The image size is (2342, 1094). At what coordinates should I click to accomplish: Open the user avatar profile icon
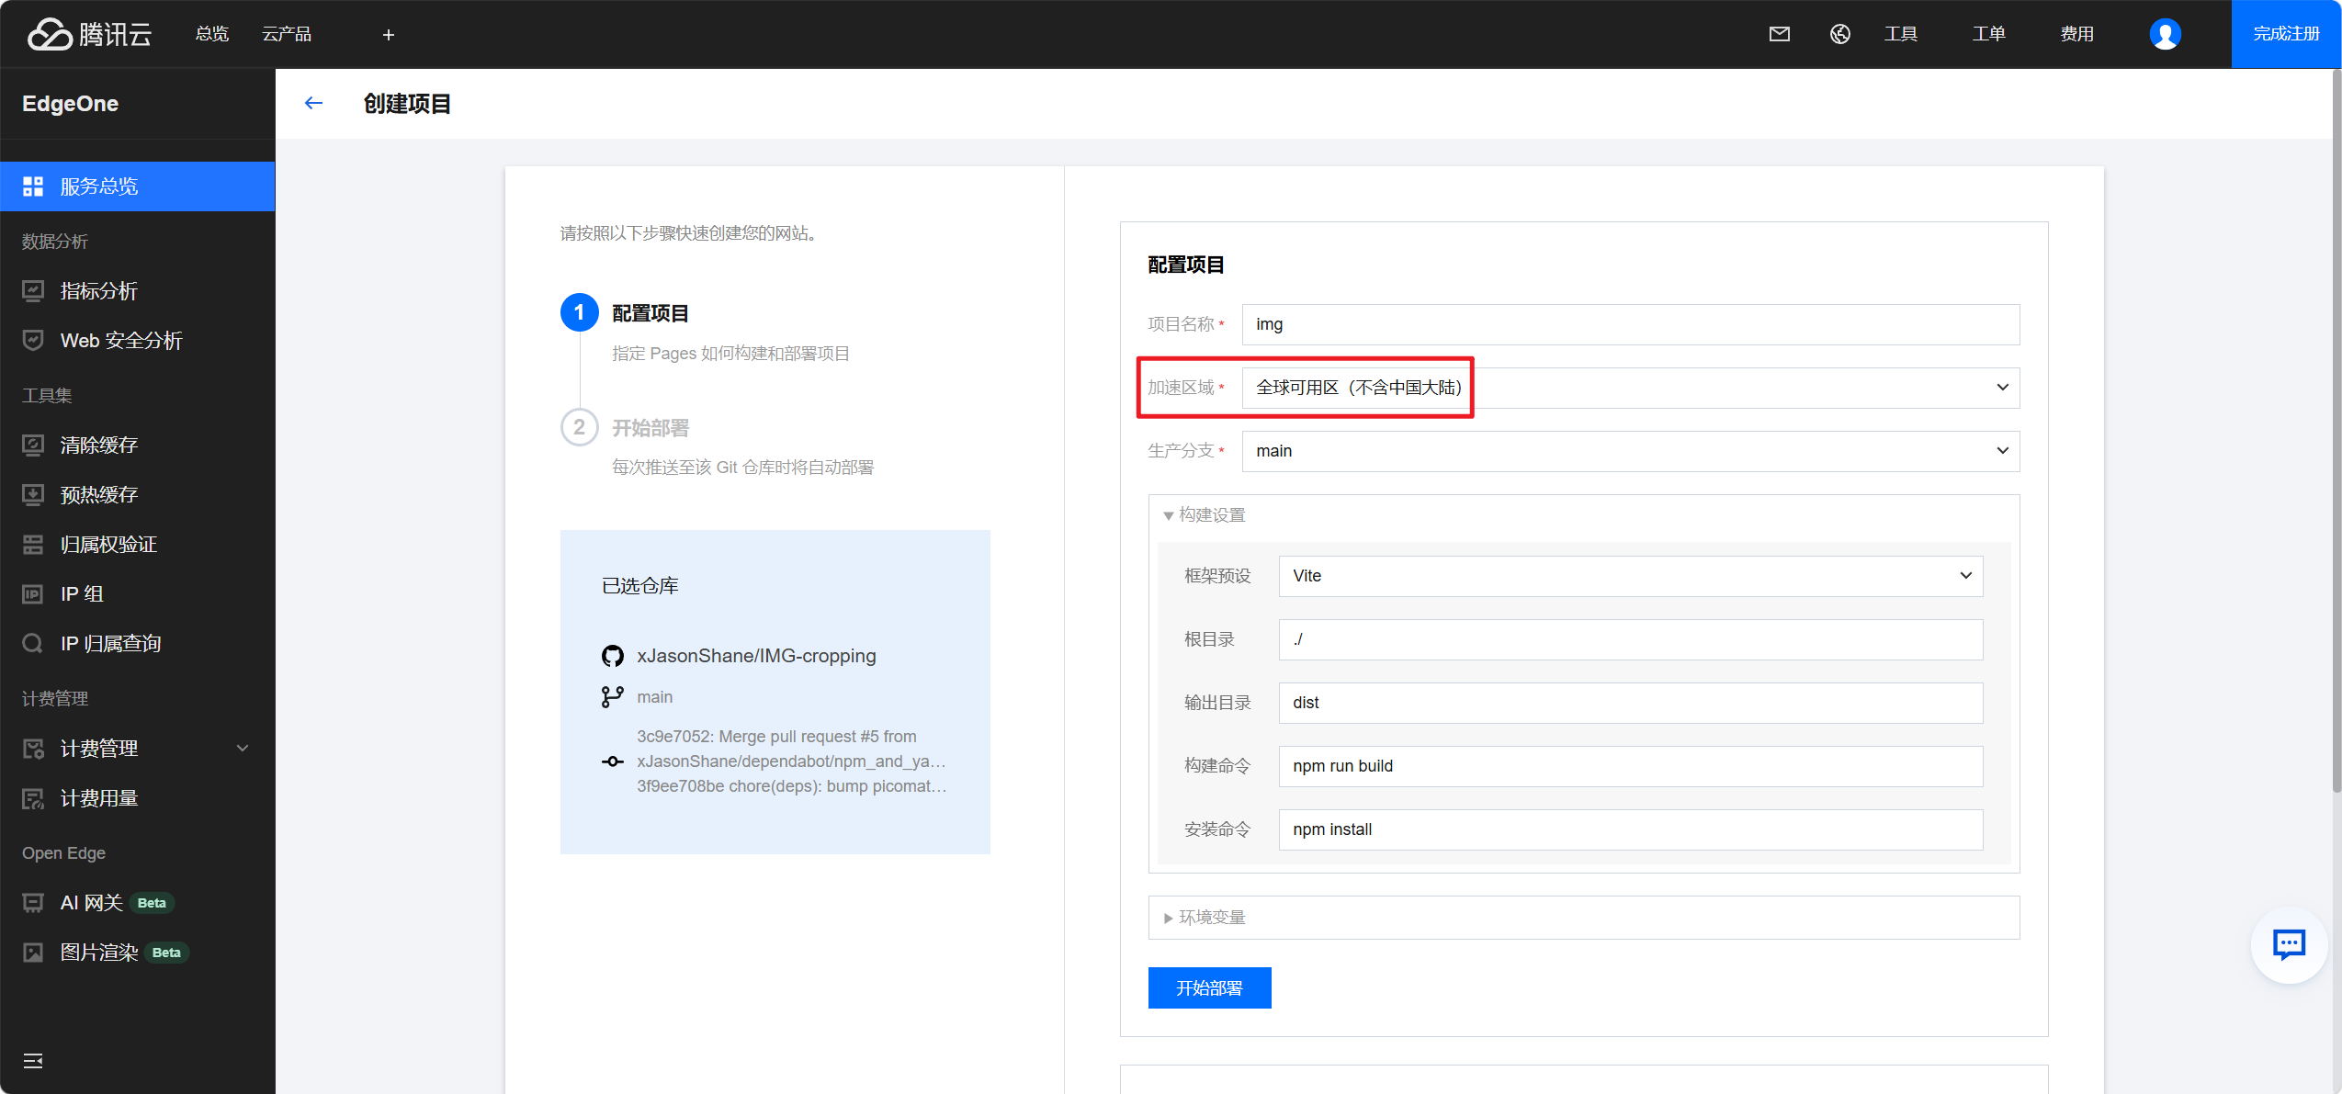coord(2164,34)
